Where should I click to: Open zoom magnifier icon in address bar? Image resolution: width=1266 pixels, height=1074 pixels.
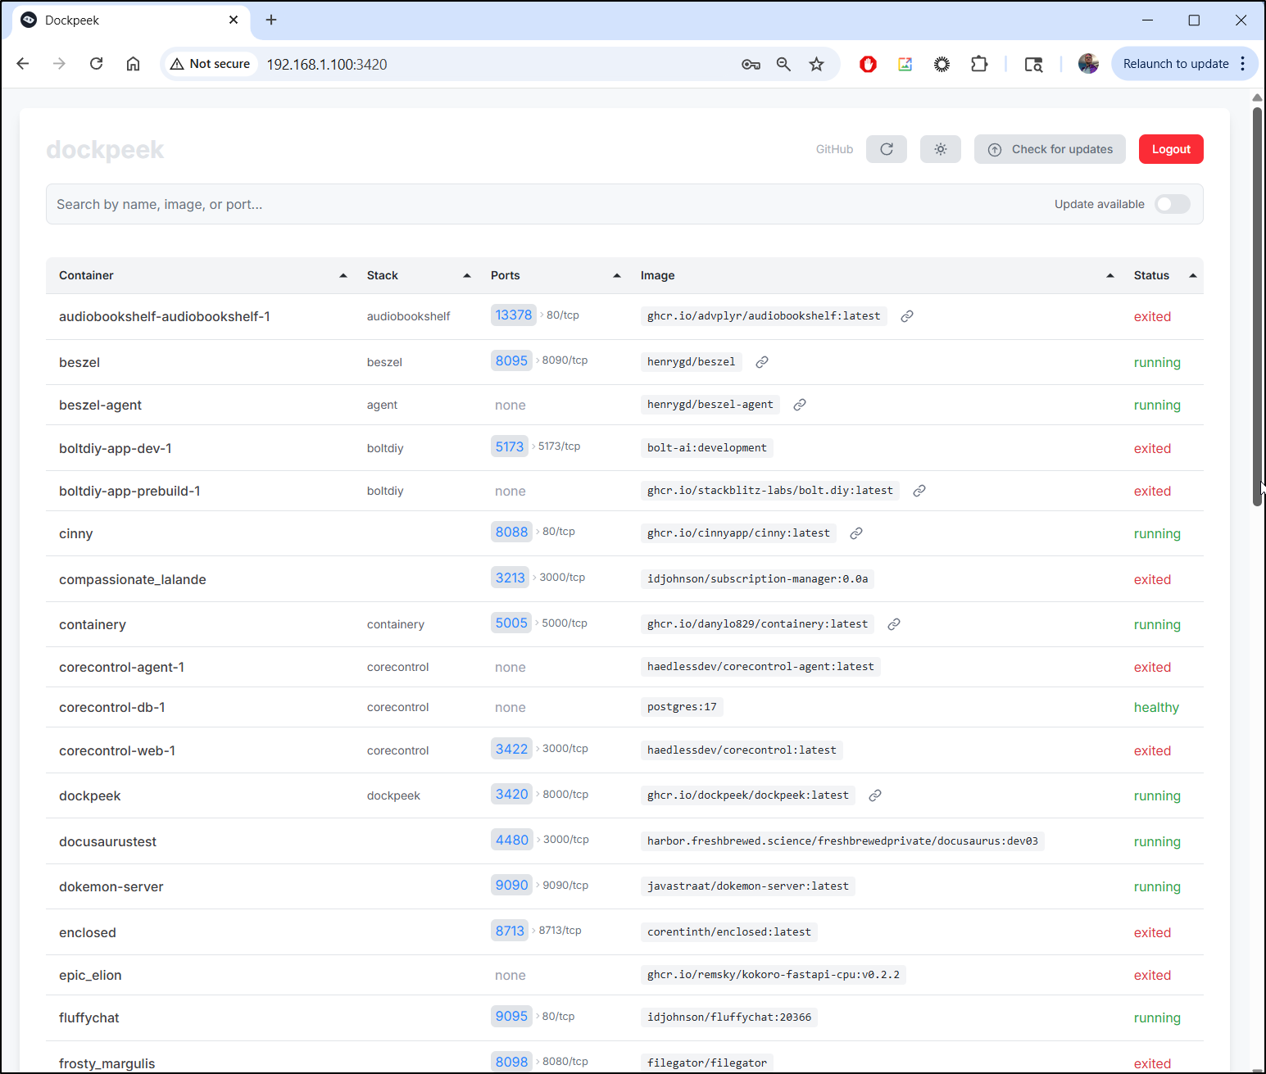783,64
